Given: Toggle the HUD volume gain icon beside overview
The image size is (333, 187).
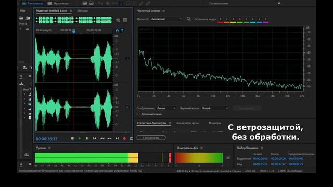Looking at the screenshot, I should tap(118, 20).
